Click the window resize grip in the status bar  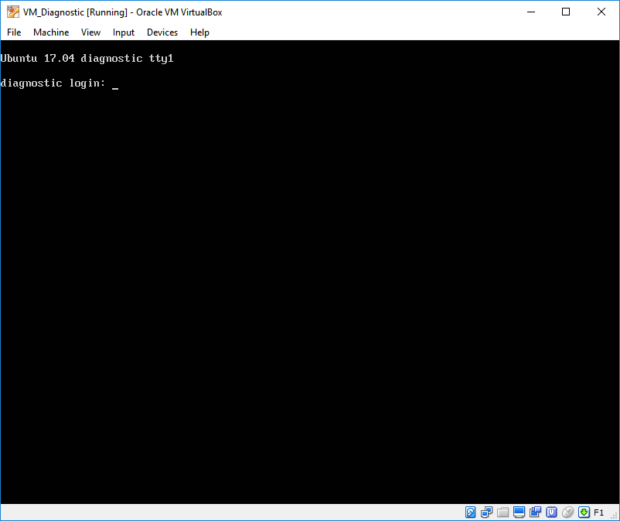coord(614,516)
